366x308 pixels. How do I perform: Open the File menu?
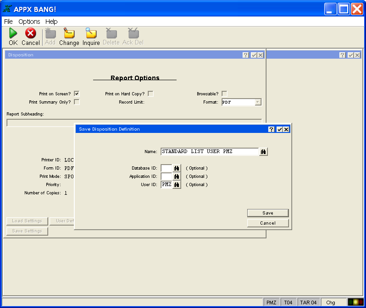coord(8,22)
